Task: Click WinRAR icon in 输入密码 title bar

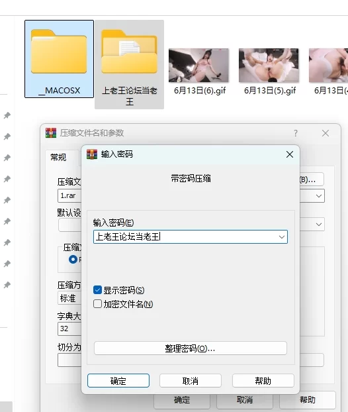Action: [x=92, y=154]
